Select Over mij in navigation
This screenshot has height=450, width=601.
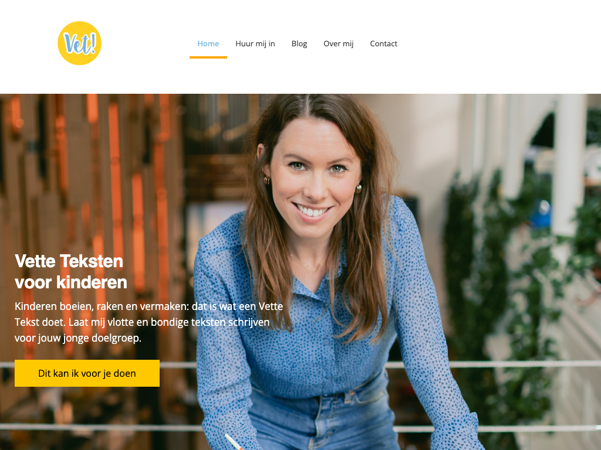[339, 43]
